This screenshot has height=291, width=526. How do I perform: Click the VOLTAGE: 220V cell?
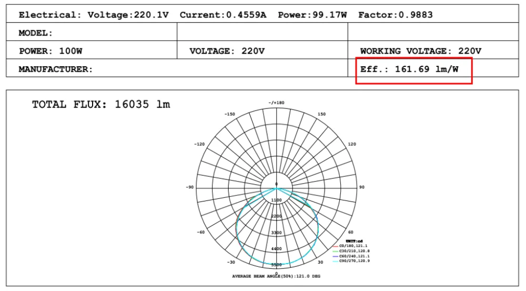click(227, 51)
